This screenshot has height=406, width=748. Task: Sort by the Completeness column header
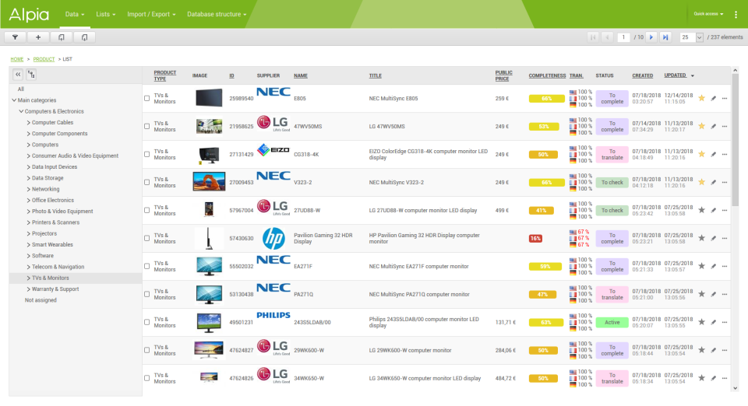547,75
